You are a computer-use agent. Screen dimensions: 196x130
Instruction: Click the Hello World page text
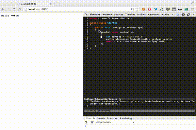tap(10, 16)
